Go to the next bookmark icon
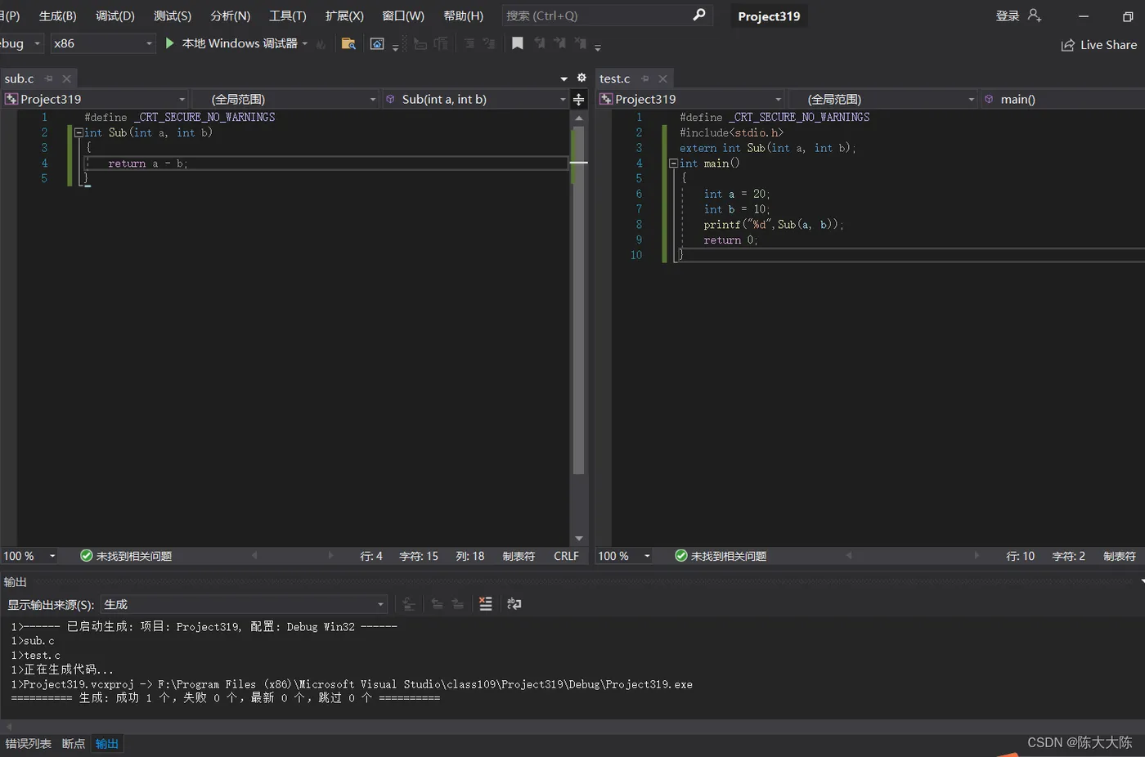Screen dimensions: 1145x757 (559, 43)
